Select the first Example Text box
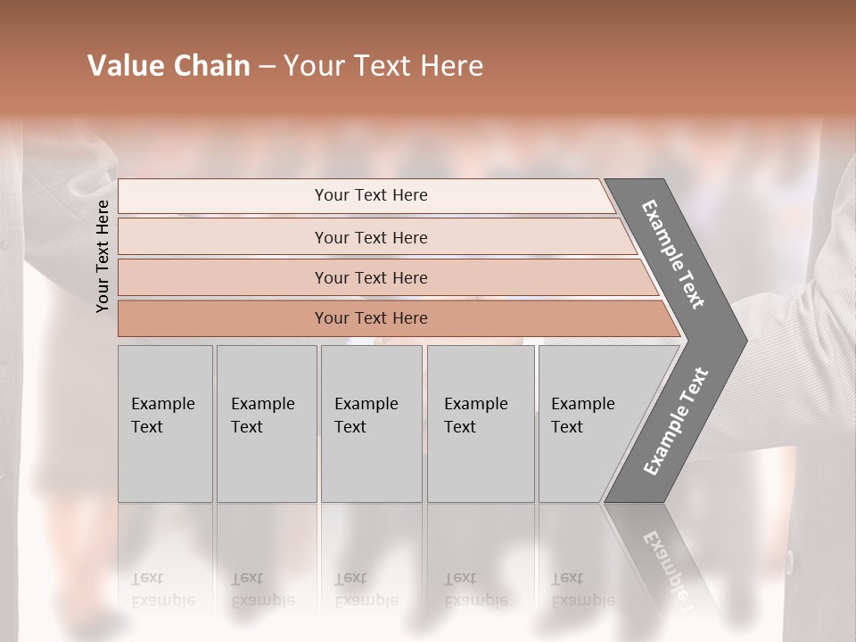Image resolution: width=856 pixels, height=642 pixels. pos(165,424)
